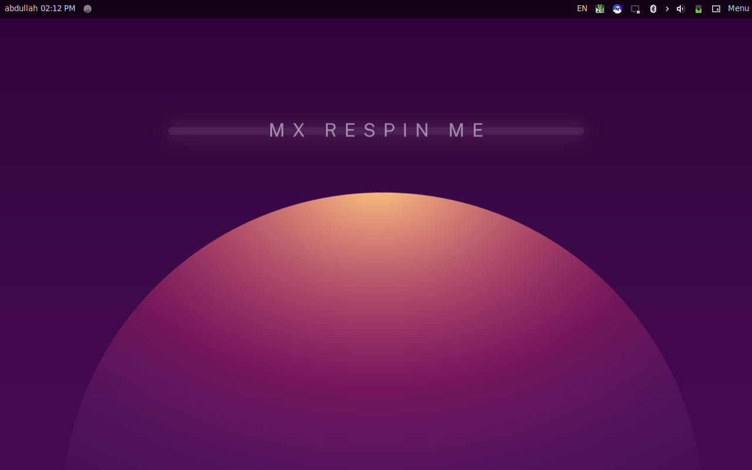
Task: Click the magenta lower part of the sphere
Action: (x=382, y=382)
